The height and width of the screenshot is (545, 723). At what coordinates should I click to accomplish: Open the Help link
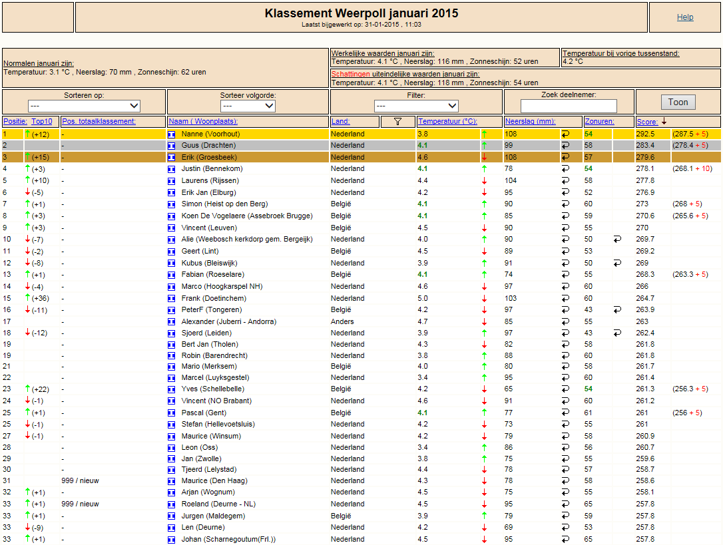(x=685, y=17)
